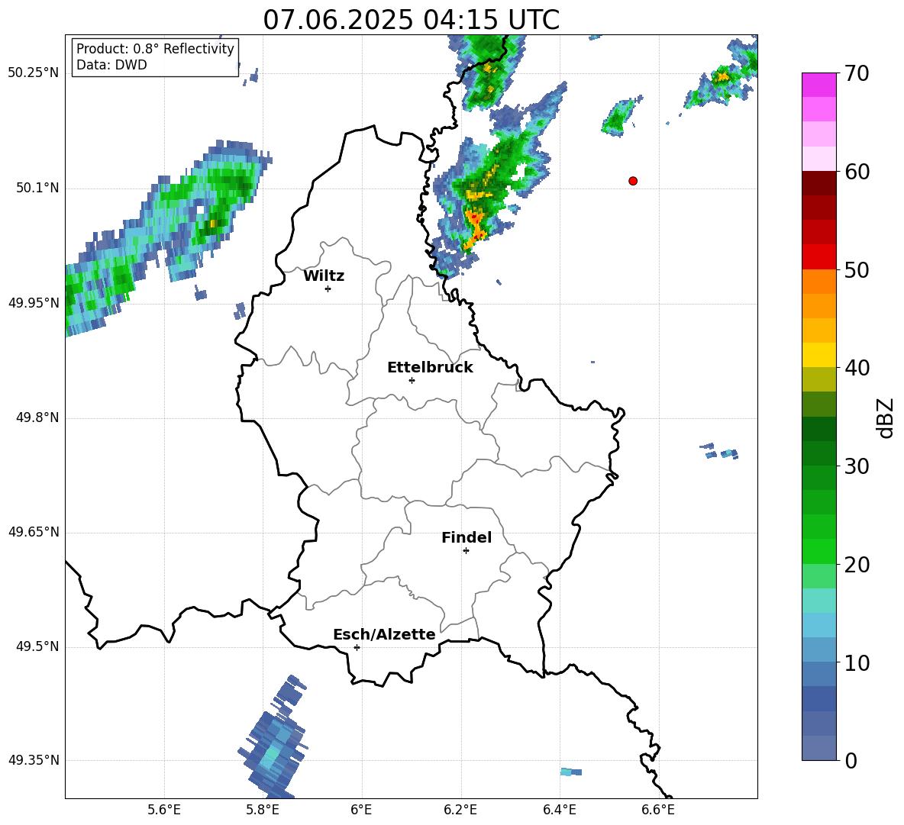Click the Wiltz station label
The image size is (904, 825).
[x=324, y=276]
